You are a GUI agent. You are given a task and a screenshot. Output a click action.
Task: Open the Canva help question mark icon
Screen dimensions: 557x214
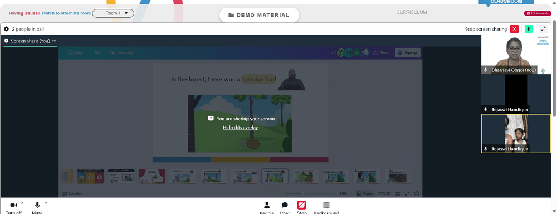click(x=417, y=194)
